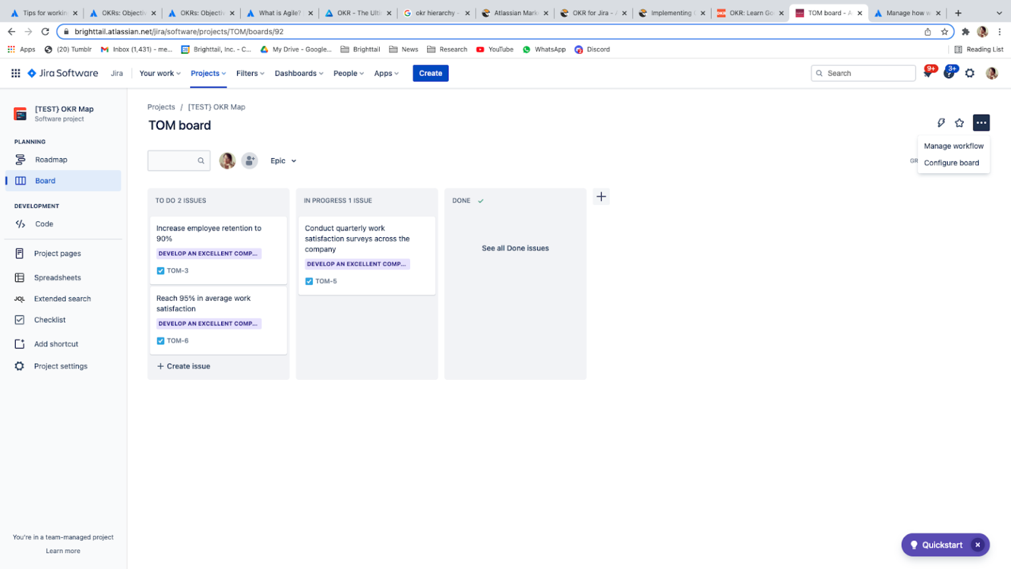Expand the Projects navigation menu
Screen dimensions: 1011x569
(x=208, y=73)
